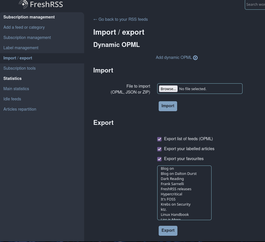The width and height of the screenshot is (265, 242).
Task: Select Blog on Dalton Durst feed
Action: pos(179,173)
